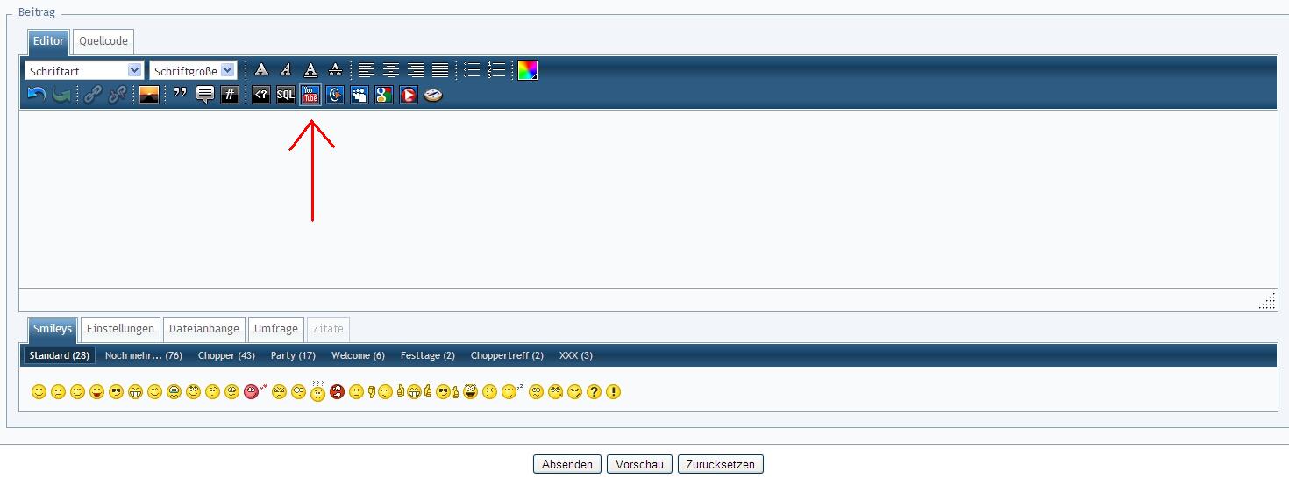Expand the Noch mehr smiley category
The height and width of the screenshot is (486, 1289).
click(x=143, y=355)
